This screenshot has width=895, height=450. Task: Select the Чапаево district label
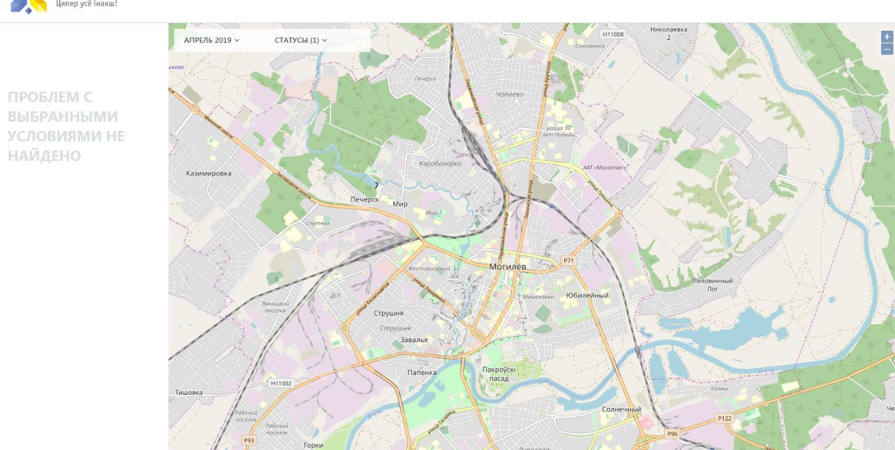509,94
